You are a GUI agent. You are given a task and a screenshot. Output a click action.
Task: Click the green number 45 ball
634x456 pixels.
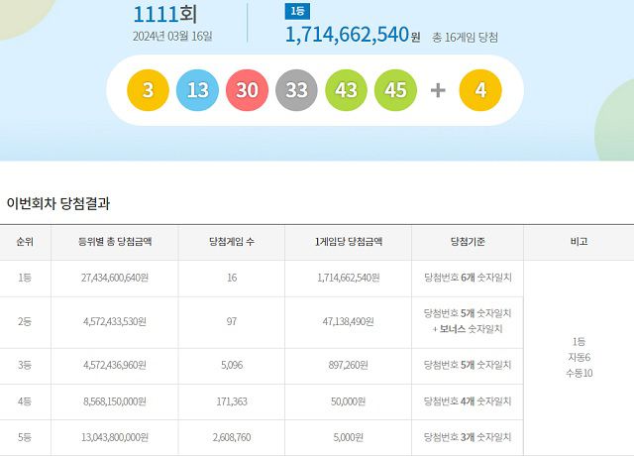395,90
